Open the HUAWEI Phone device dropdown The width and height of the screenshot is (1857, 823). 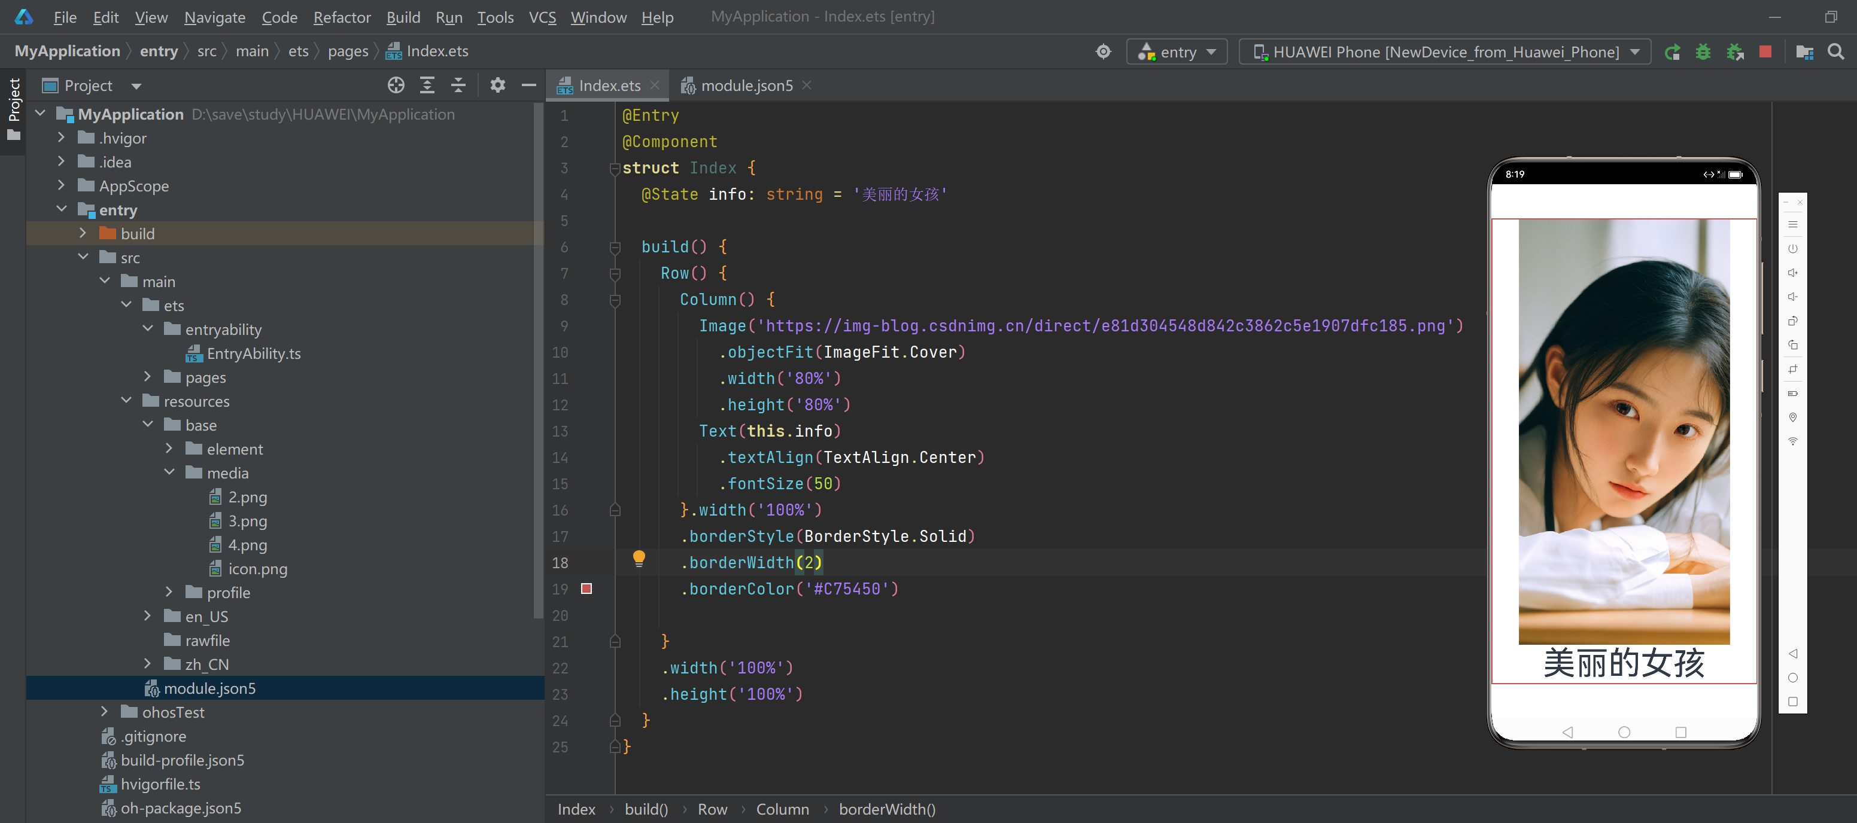point(1445,52)
